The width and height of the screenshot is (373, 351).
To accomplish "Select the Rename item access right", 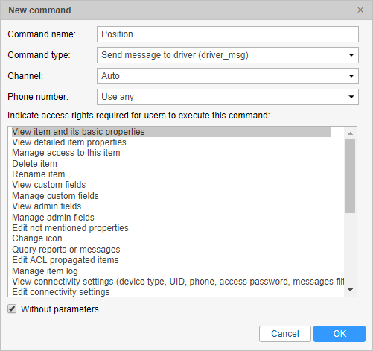I will [x=171, y=174].
